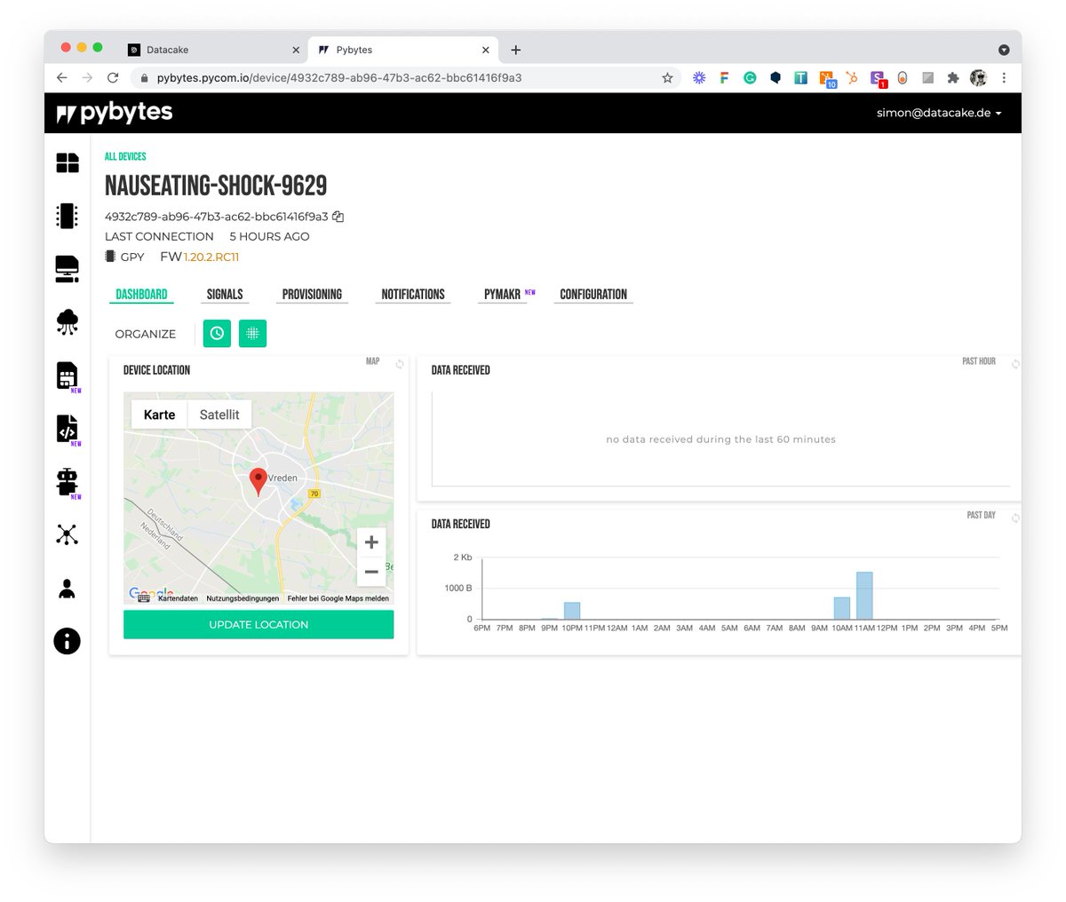Open the Notifications tab
1066x902 pixels.
pos(412,294)
